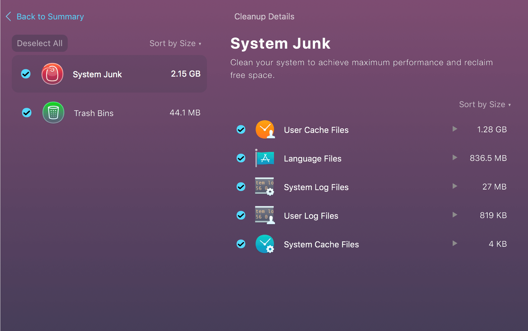This screenshot has width=528, height=331.
Task: Uncheck the System Junk checkbox
Action: (26, 74)
